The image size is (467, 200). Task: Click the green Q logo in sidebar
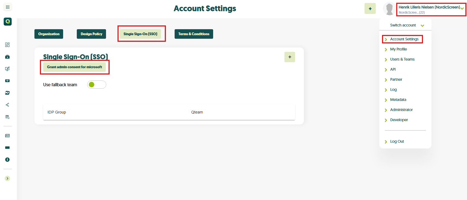[x=8, y=22]
